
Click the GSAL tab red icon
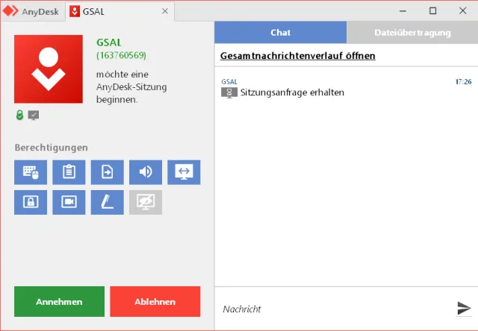[75, 12]
